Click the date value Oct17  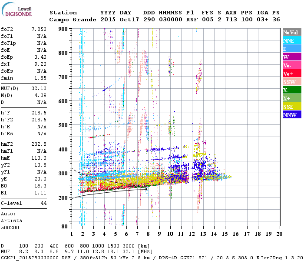(129, 20)
